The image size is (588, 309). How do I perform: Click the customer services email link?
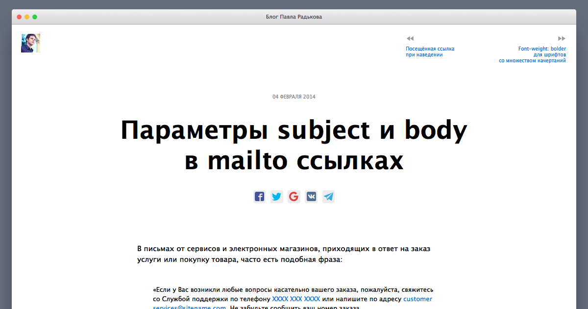tap(418, 299)
